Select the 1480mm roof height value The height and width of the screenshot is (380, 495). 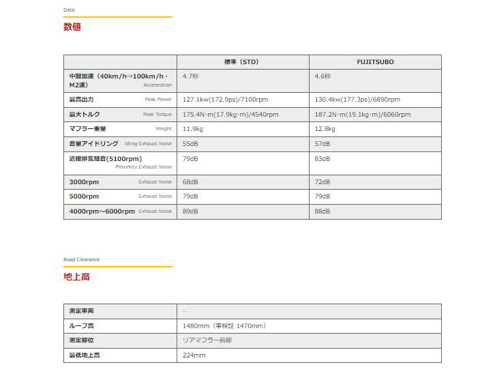coord(224,326)
